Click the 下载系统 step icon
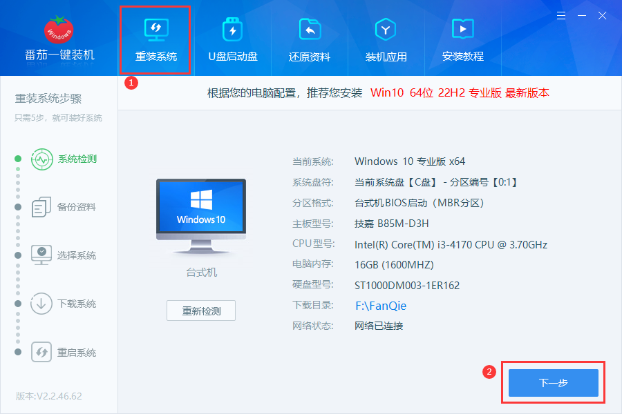The height and width of the screenshot is (414, 622). 41,304
